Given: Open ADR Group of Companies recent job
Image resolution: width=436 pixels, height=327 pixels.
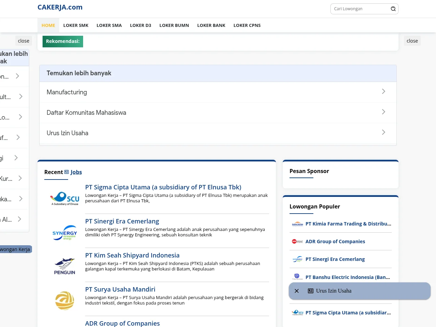Looking at the screenshot, I should 122,323.
